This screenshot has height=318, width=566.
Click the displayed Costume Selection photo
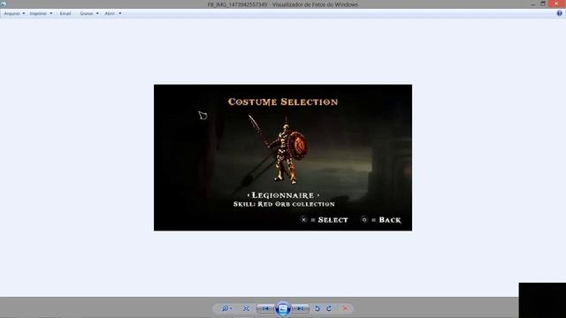point(283,157)
